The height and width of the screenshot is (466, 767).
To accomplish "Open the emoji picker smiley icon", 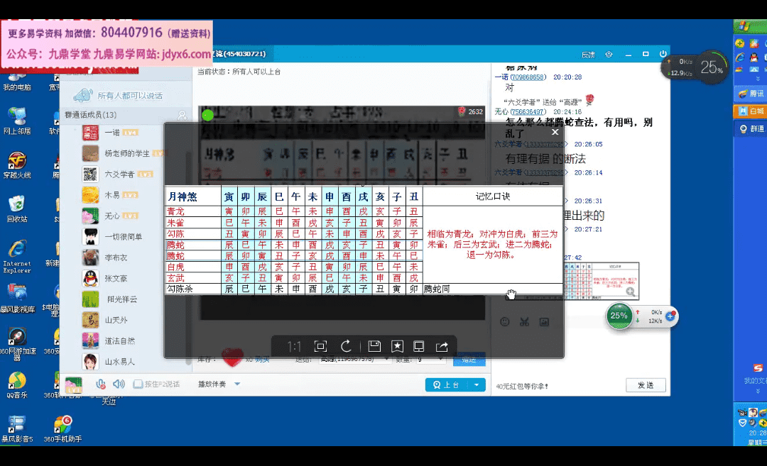I will pyautogui.click(x=505, y=322).
